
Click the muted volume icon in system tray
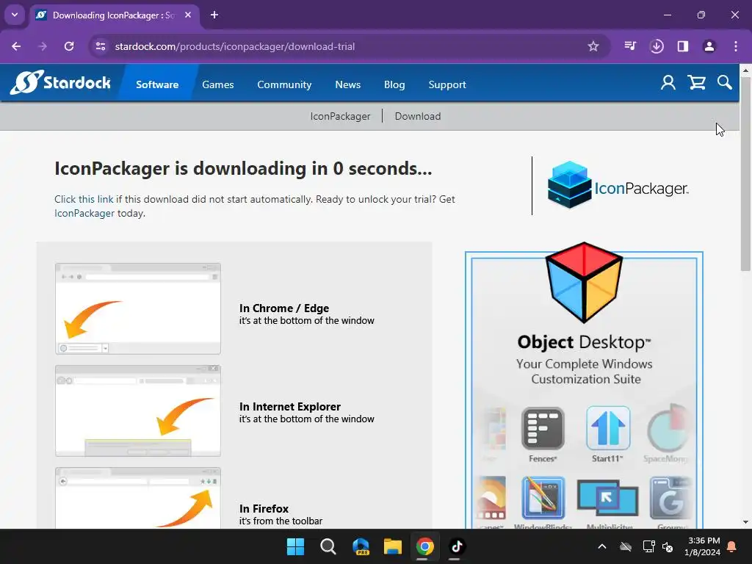point(667,546)
